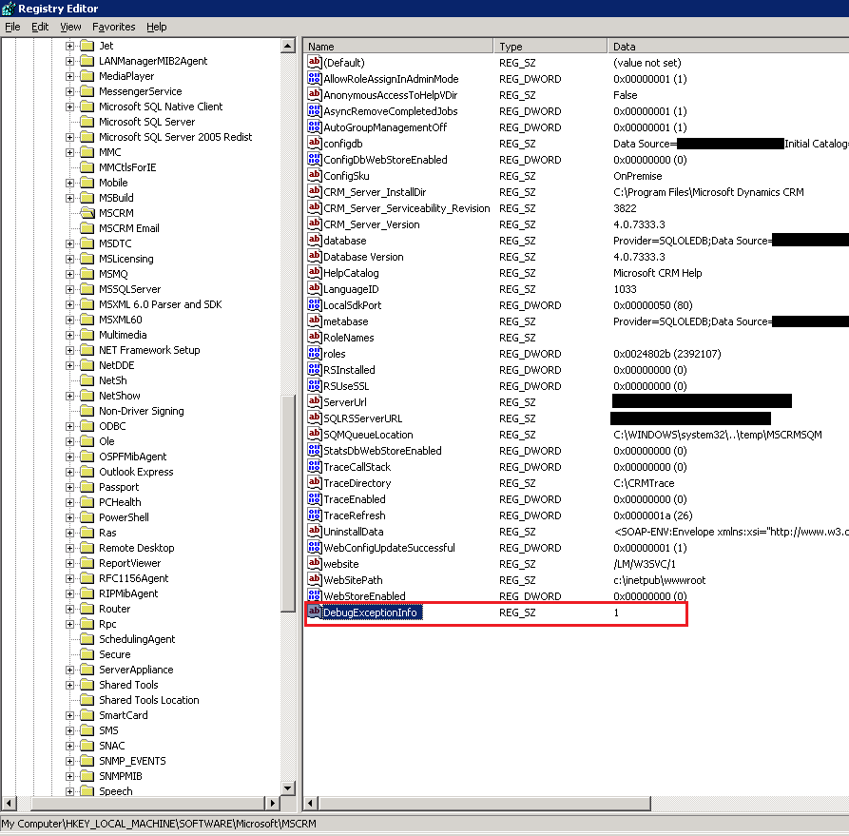Sort values by the Name column header

click(x=398, y=46)
